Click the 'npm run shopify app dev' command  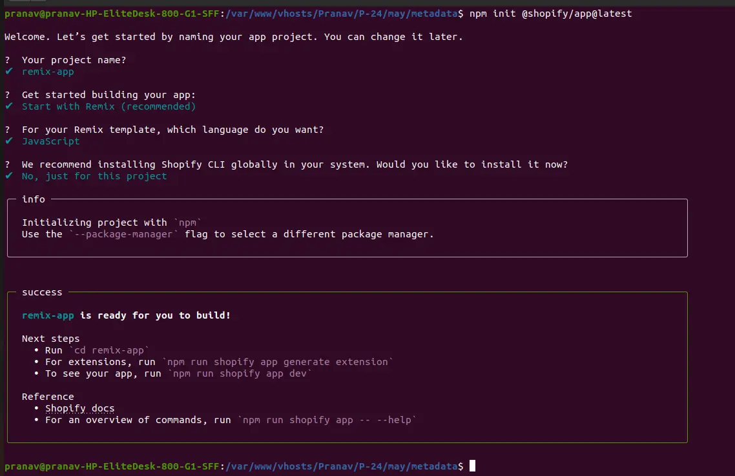pyautogui.click(x=240, y=373)
